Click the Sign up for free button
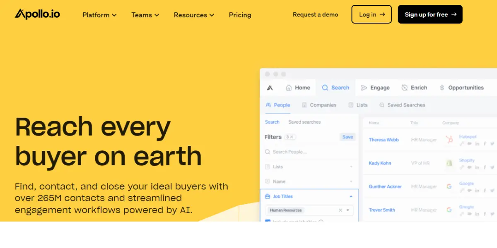Screen dimensions: 497x248 click(x=430, y=14)
